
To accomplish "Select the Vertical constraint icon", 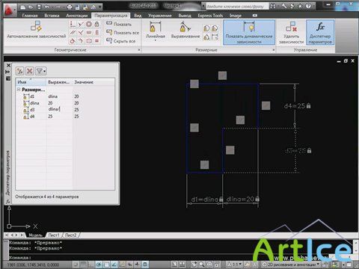I will (96, 32).
